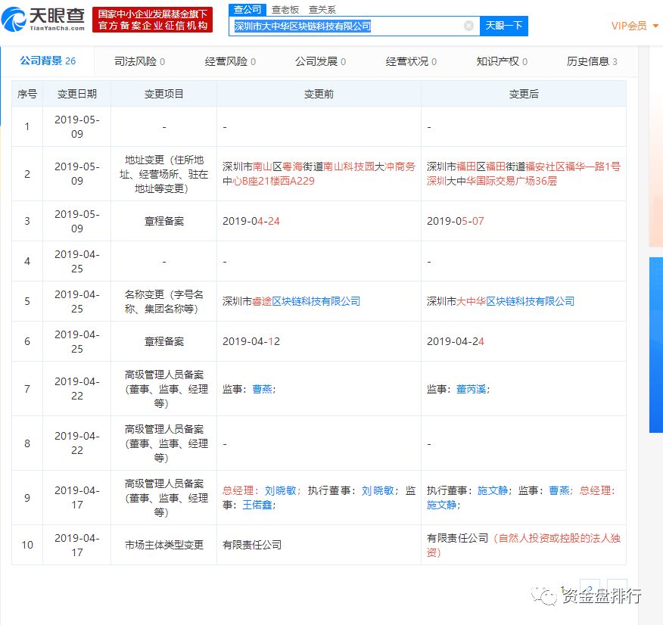
Task: Select the 市场主体类型变更 cell
Action: 164,545
